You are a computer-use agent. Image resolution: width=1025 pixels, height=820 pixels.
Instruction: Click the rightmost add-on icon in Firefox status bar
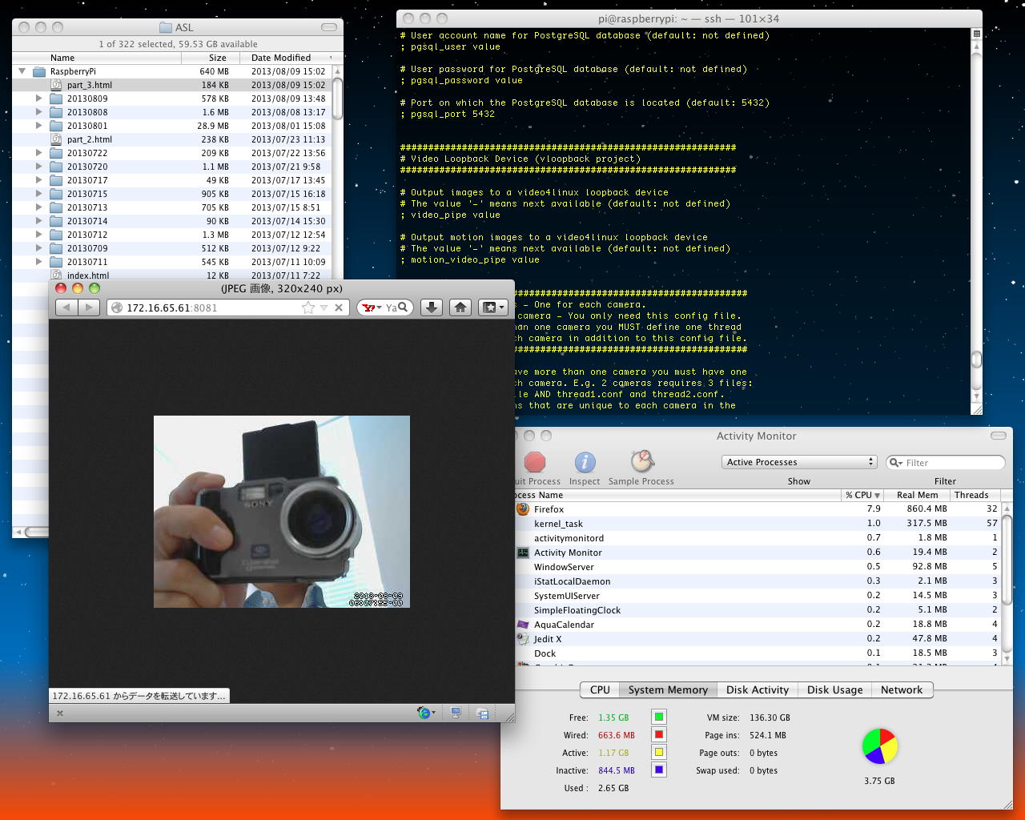pyautogui.click(x=482, y=713)
